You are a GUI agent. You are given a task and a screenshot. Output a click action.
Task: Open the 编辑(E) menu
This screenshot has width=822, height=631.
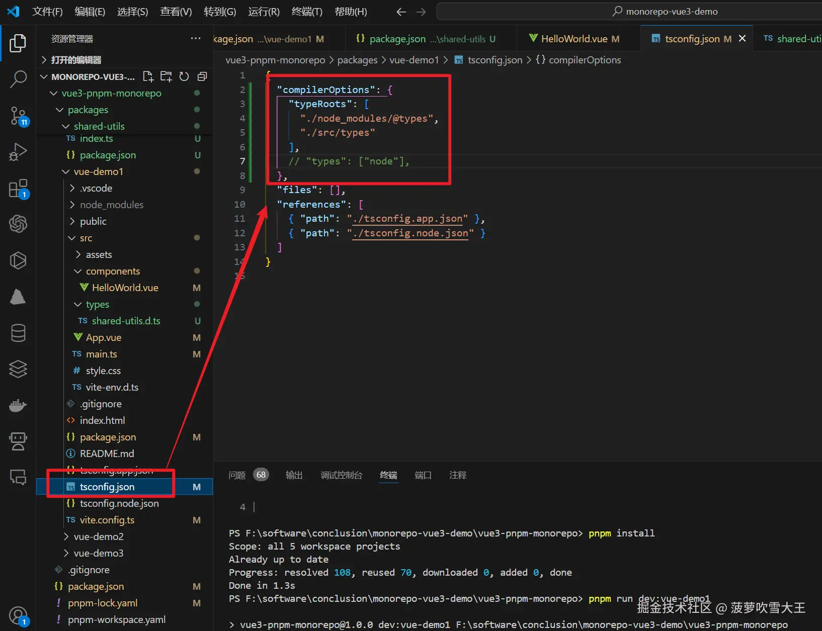(x=90, y=12)
